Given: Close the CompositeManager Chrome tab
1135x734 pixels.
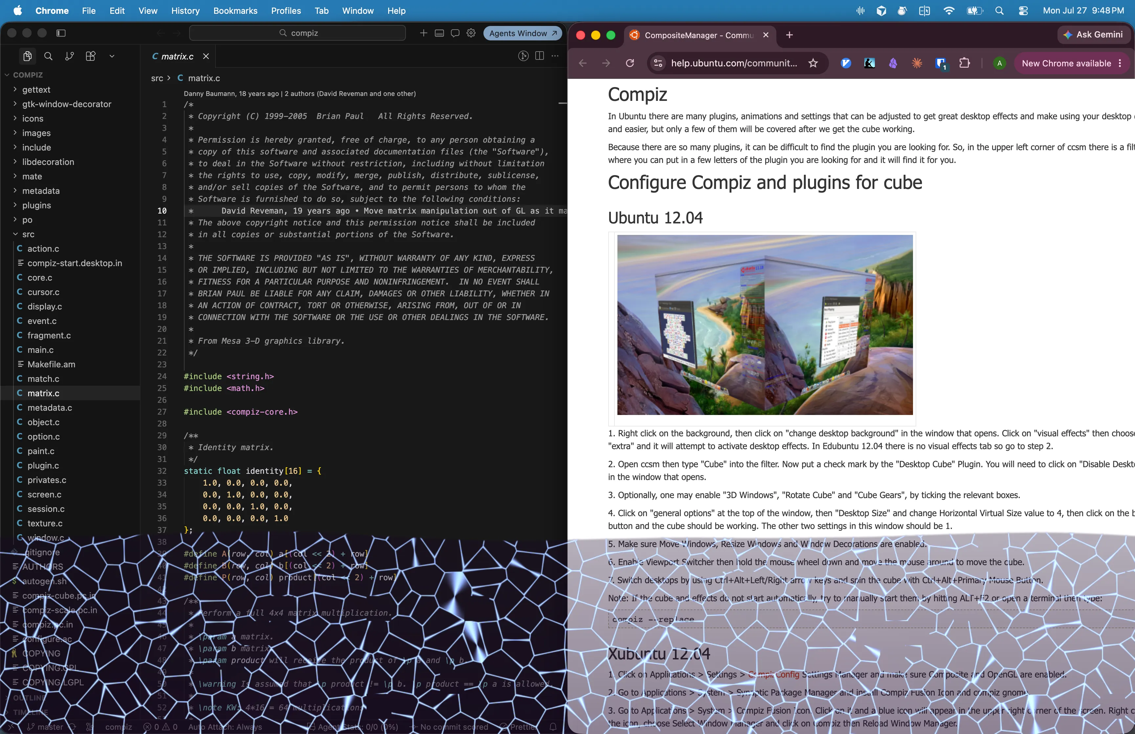Looking at the screenshot, I should (x=766, y=35).
